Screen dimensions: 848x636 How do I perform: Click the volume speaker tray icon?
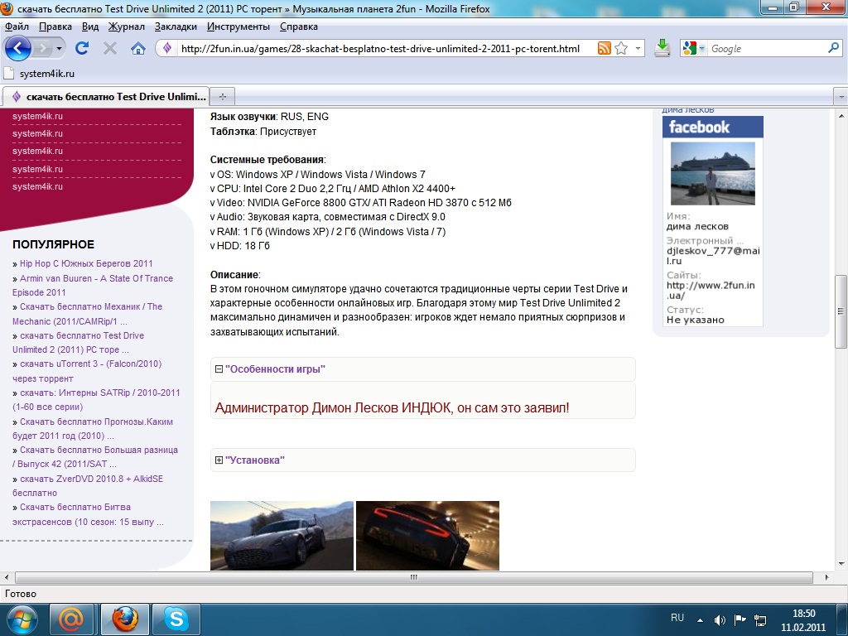pyautogui.click(x=720, y=620)
